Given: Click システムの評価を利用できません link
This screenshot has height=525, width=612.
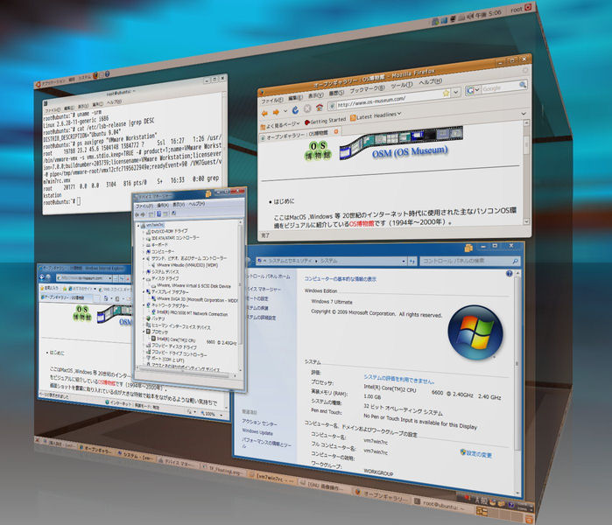Looking at the screenshot, I should [x=399, y=379].
